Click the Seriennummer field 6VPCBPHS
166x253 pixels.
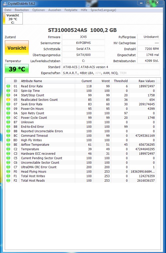tap(83, 43)
